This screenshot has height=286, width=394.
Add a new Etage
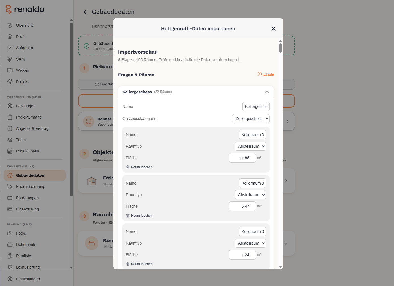(266, 74)
